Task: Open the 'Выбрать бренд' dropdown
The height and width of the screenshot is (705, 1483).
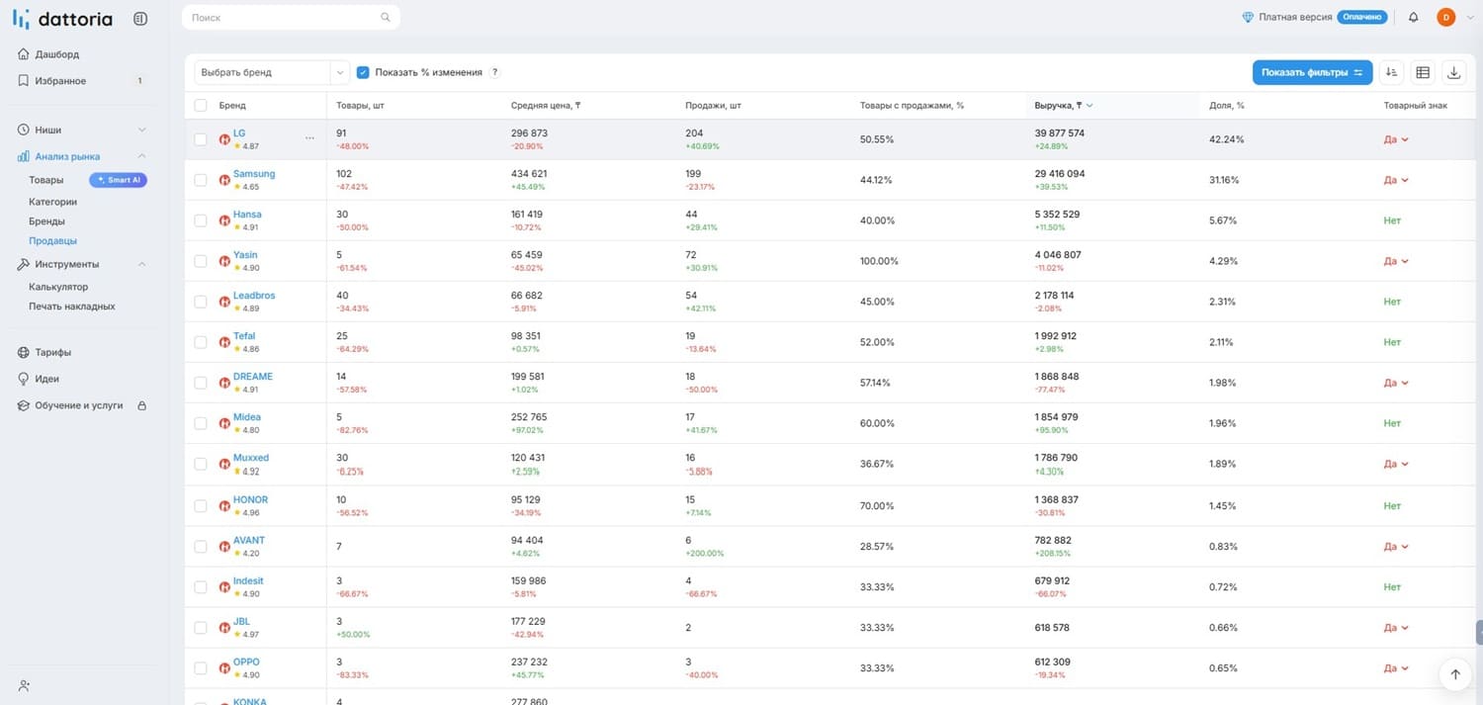Action: [272, 72]
